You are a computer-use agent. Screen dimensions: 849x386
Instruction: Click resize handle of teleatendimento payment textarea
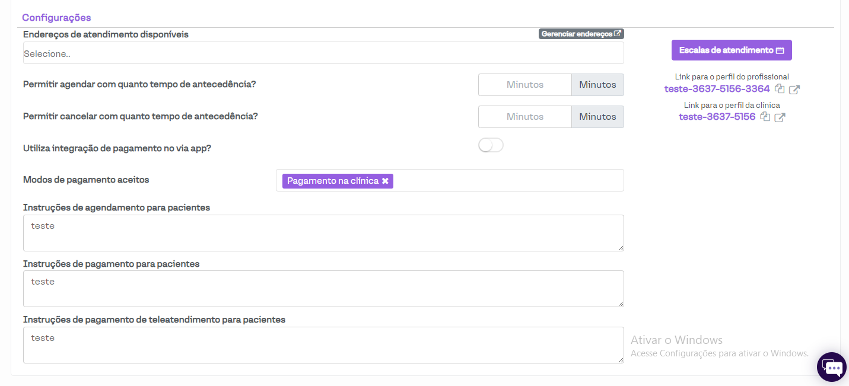(620, 359)
